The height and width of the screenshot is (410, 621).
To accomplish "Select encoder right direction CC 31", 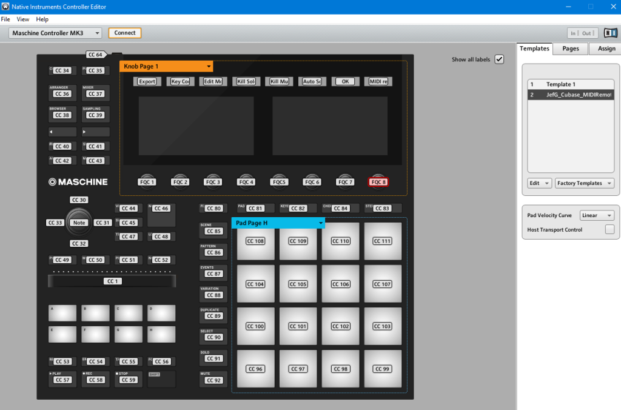I will point(102,223).
